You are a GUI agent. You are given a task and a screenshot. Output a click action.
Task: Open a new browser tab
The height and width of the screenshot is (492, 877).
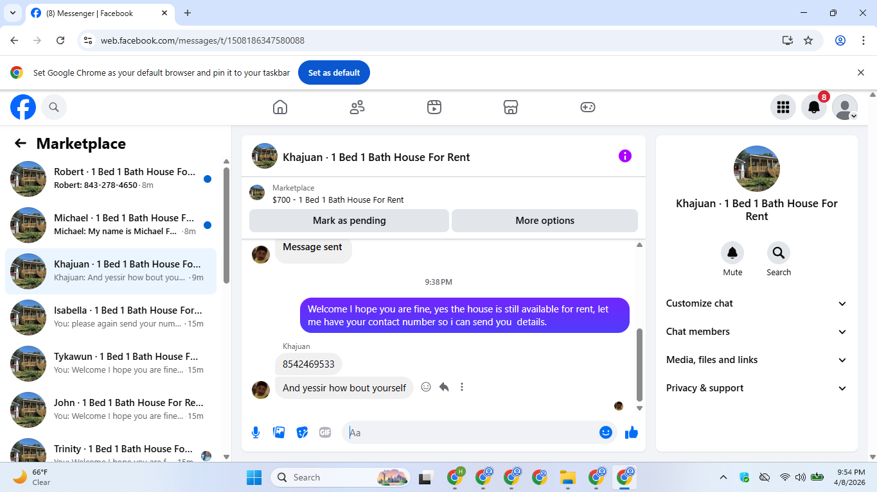[188, 13]
